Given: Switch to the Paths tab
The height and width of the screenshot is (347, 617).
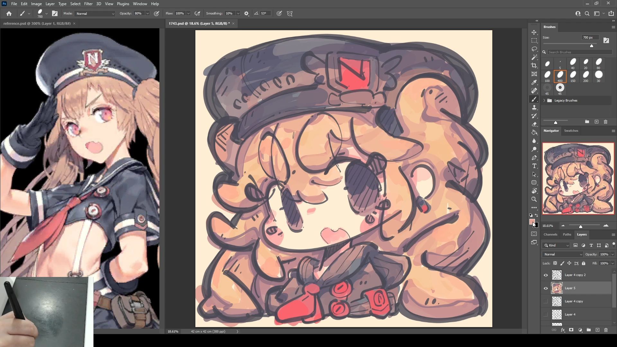Looking at the screenshot, I should click(567, 234).
